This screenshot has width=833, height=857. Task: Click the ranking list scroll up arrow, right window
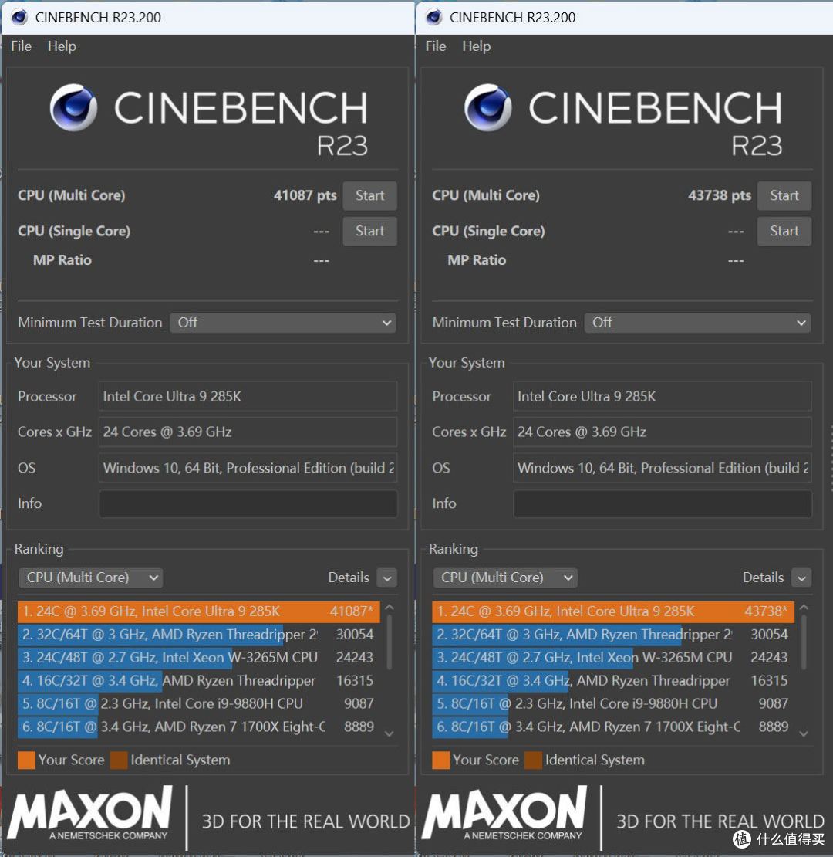click(x=804, y=607)
